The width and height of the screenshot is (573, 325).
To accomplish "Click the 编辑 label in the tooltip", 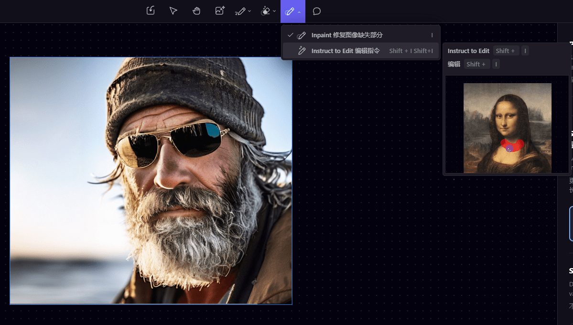I will point(454,65).
